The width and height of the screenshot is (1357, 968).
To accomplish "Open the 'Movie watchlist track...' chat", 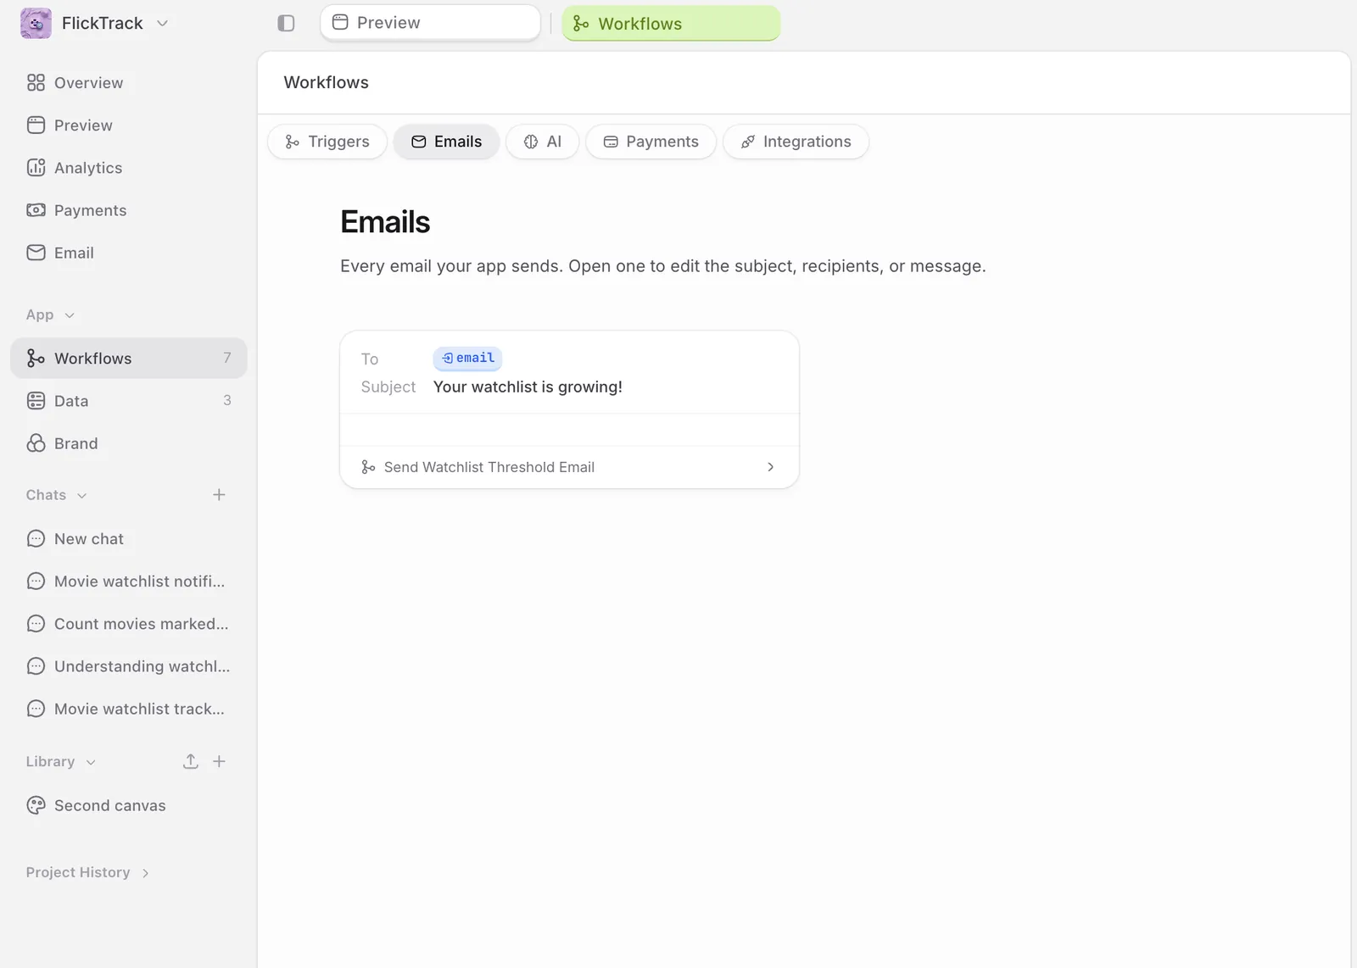I will pyautogui.click(x=128, y=709).
